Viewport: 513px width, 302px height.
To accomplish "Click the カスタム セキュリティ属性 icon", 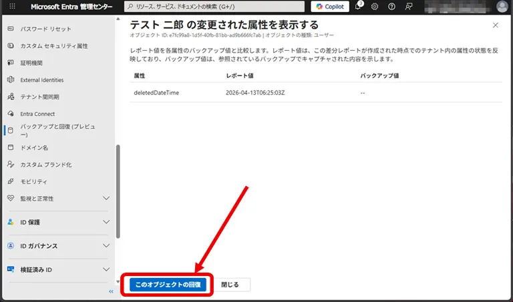I will (11, 46).
